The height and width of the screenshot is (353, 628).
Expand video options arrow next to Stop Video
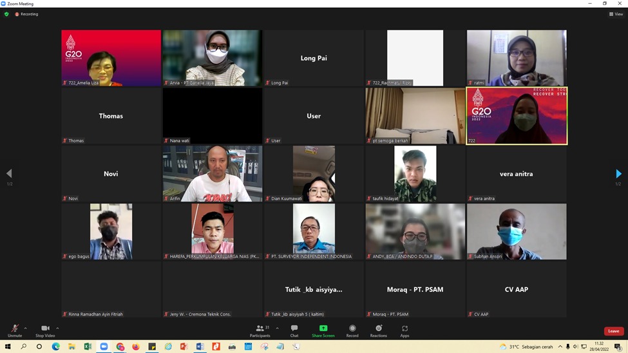point(57,328)
